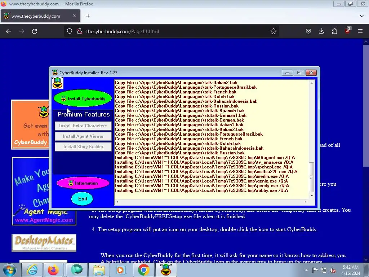Click the log line installing MSagent.exe
This screenshot has width=369, height=277.
[205, 157]
